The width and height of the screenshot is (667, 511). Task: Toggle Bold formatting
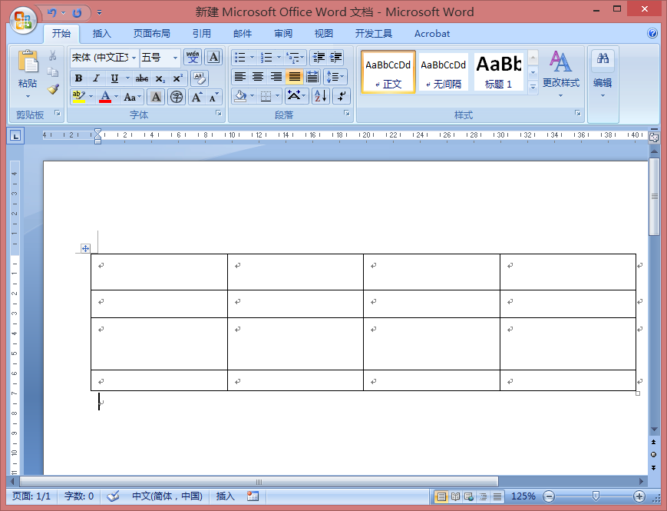click(79, 78)
